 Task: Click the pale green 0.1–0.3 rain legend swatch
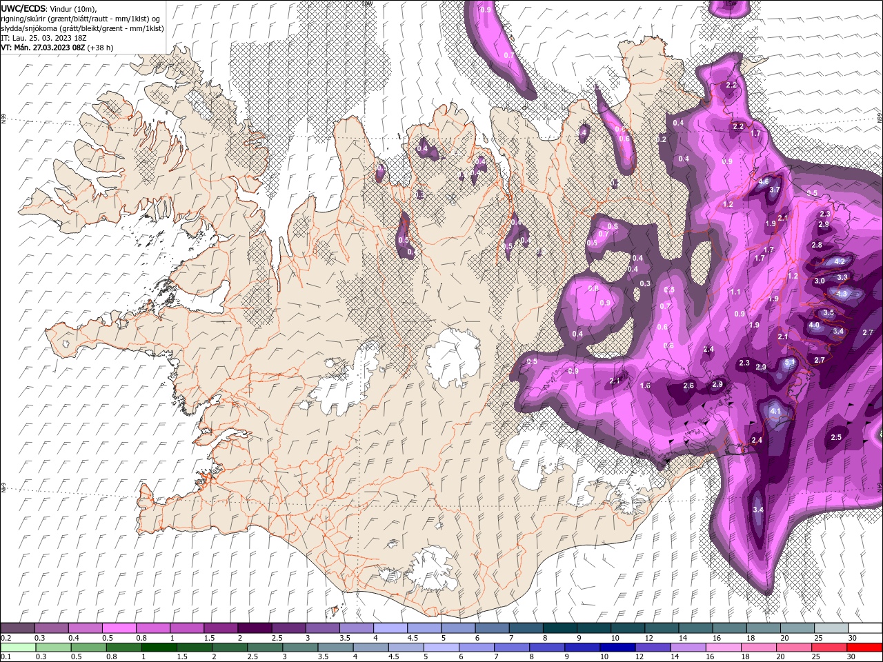[18, 648]
